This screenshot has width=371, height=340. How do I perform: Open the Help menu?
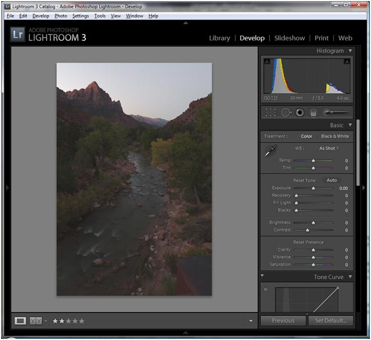[153, 16]
